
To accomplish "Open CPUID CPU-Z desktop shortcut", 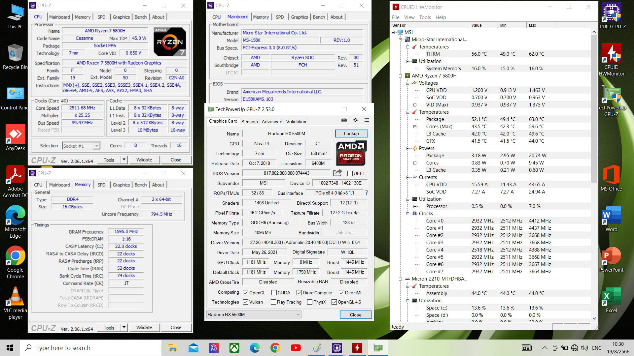I will (x=612, y=16).
